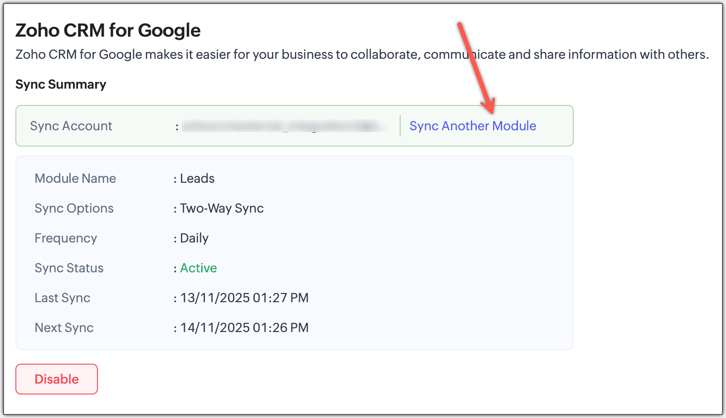Select the Sync Account label
The height and width of the screenshot is (418, 726).
(71, 126)
